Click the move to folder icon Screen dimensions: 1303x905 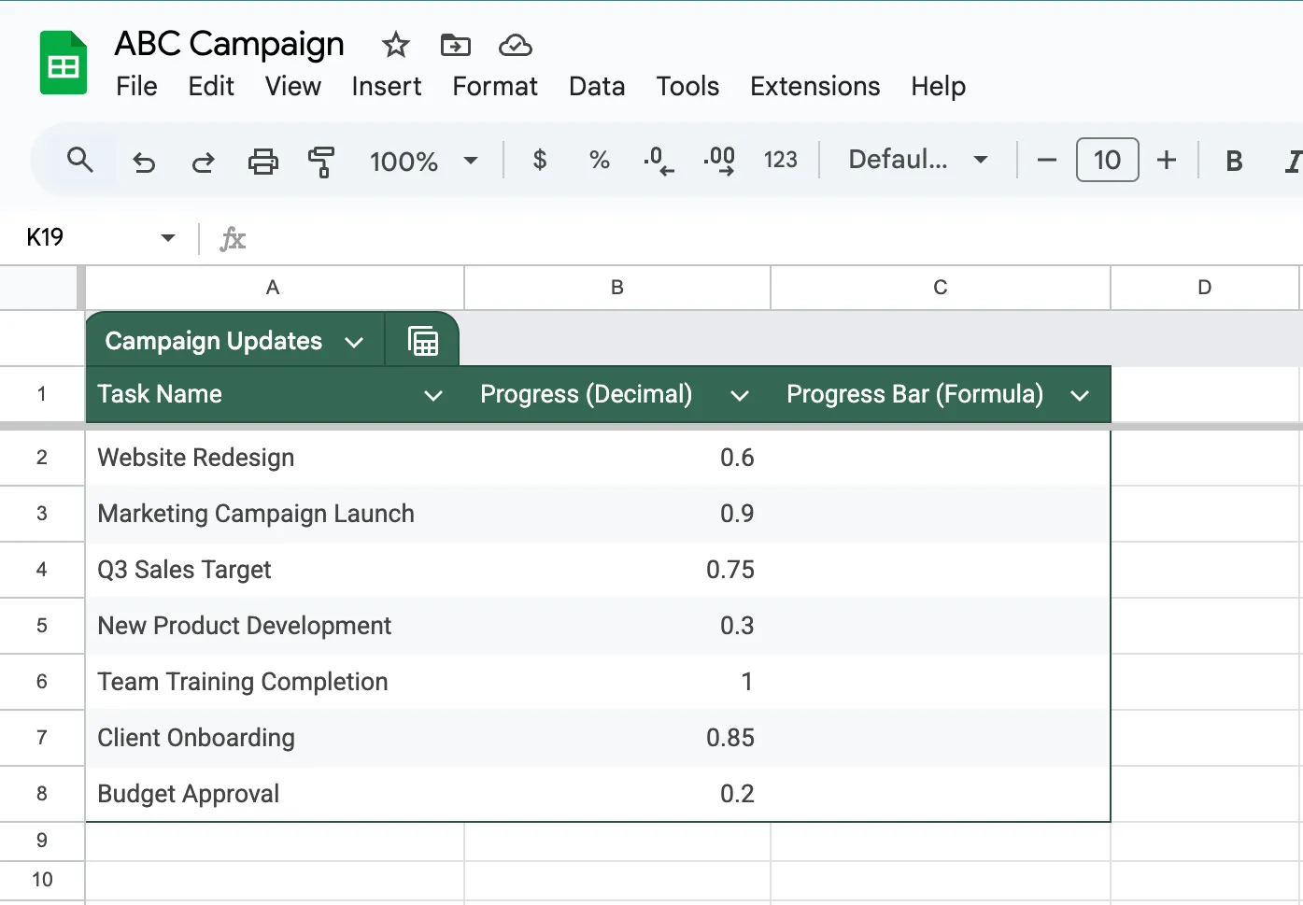456,45
